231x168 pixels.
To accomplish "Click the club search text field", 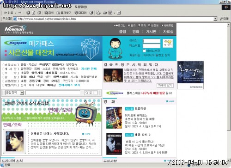I will coord(53,93).
